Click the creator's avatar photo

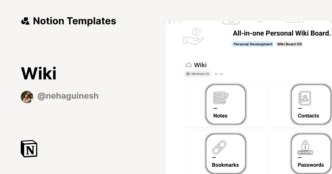[27, 96]
